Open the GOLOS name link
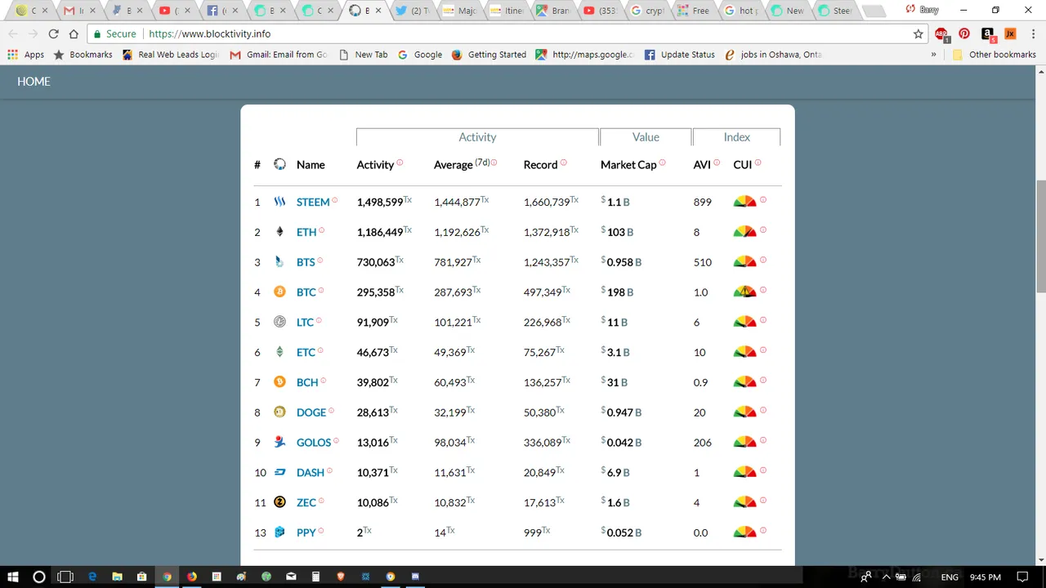Image resolution: width=1046 pixels, height=588 pixels. 314,443
